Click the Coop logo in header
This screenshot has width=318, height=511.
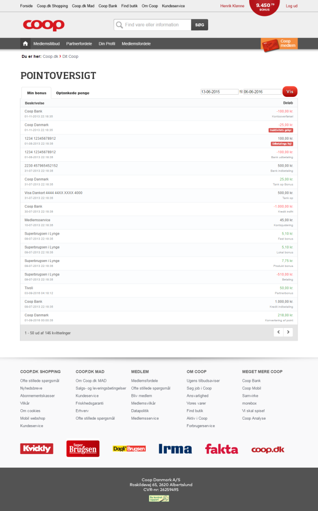[x=43, y=24]
